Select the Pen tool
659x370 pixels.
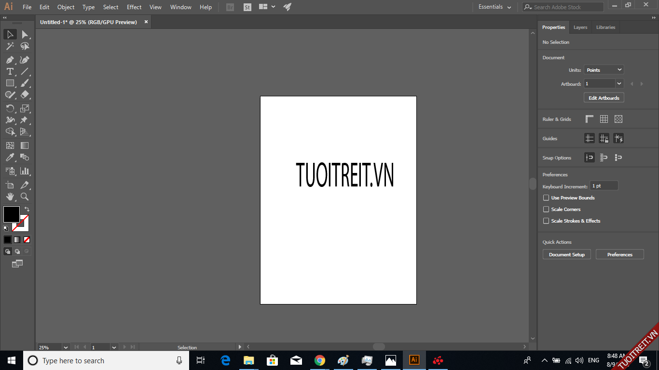coord(10,60)
